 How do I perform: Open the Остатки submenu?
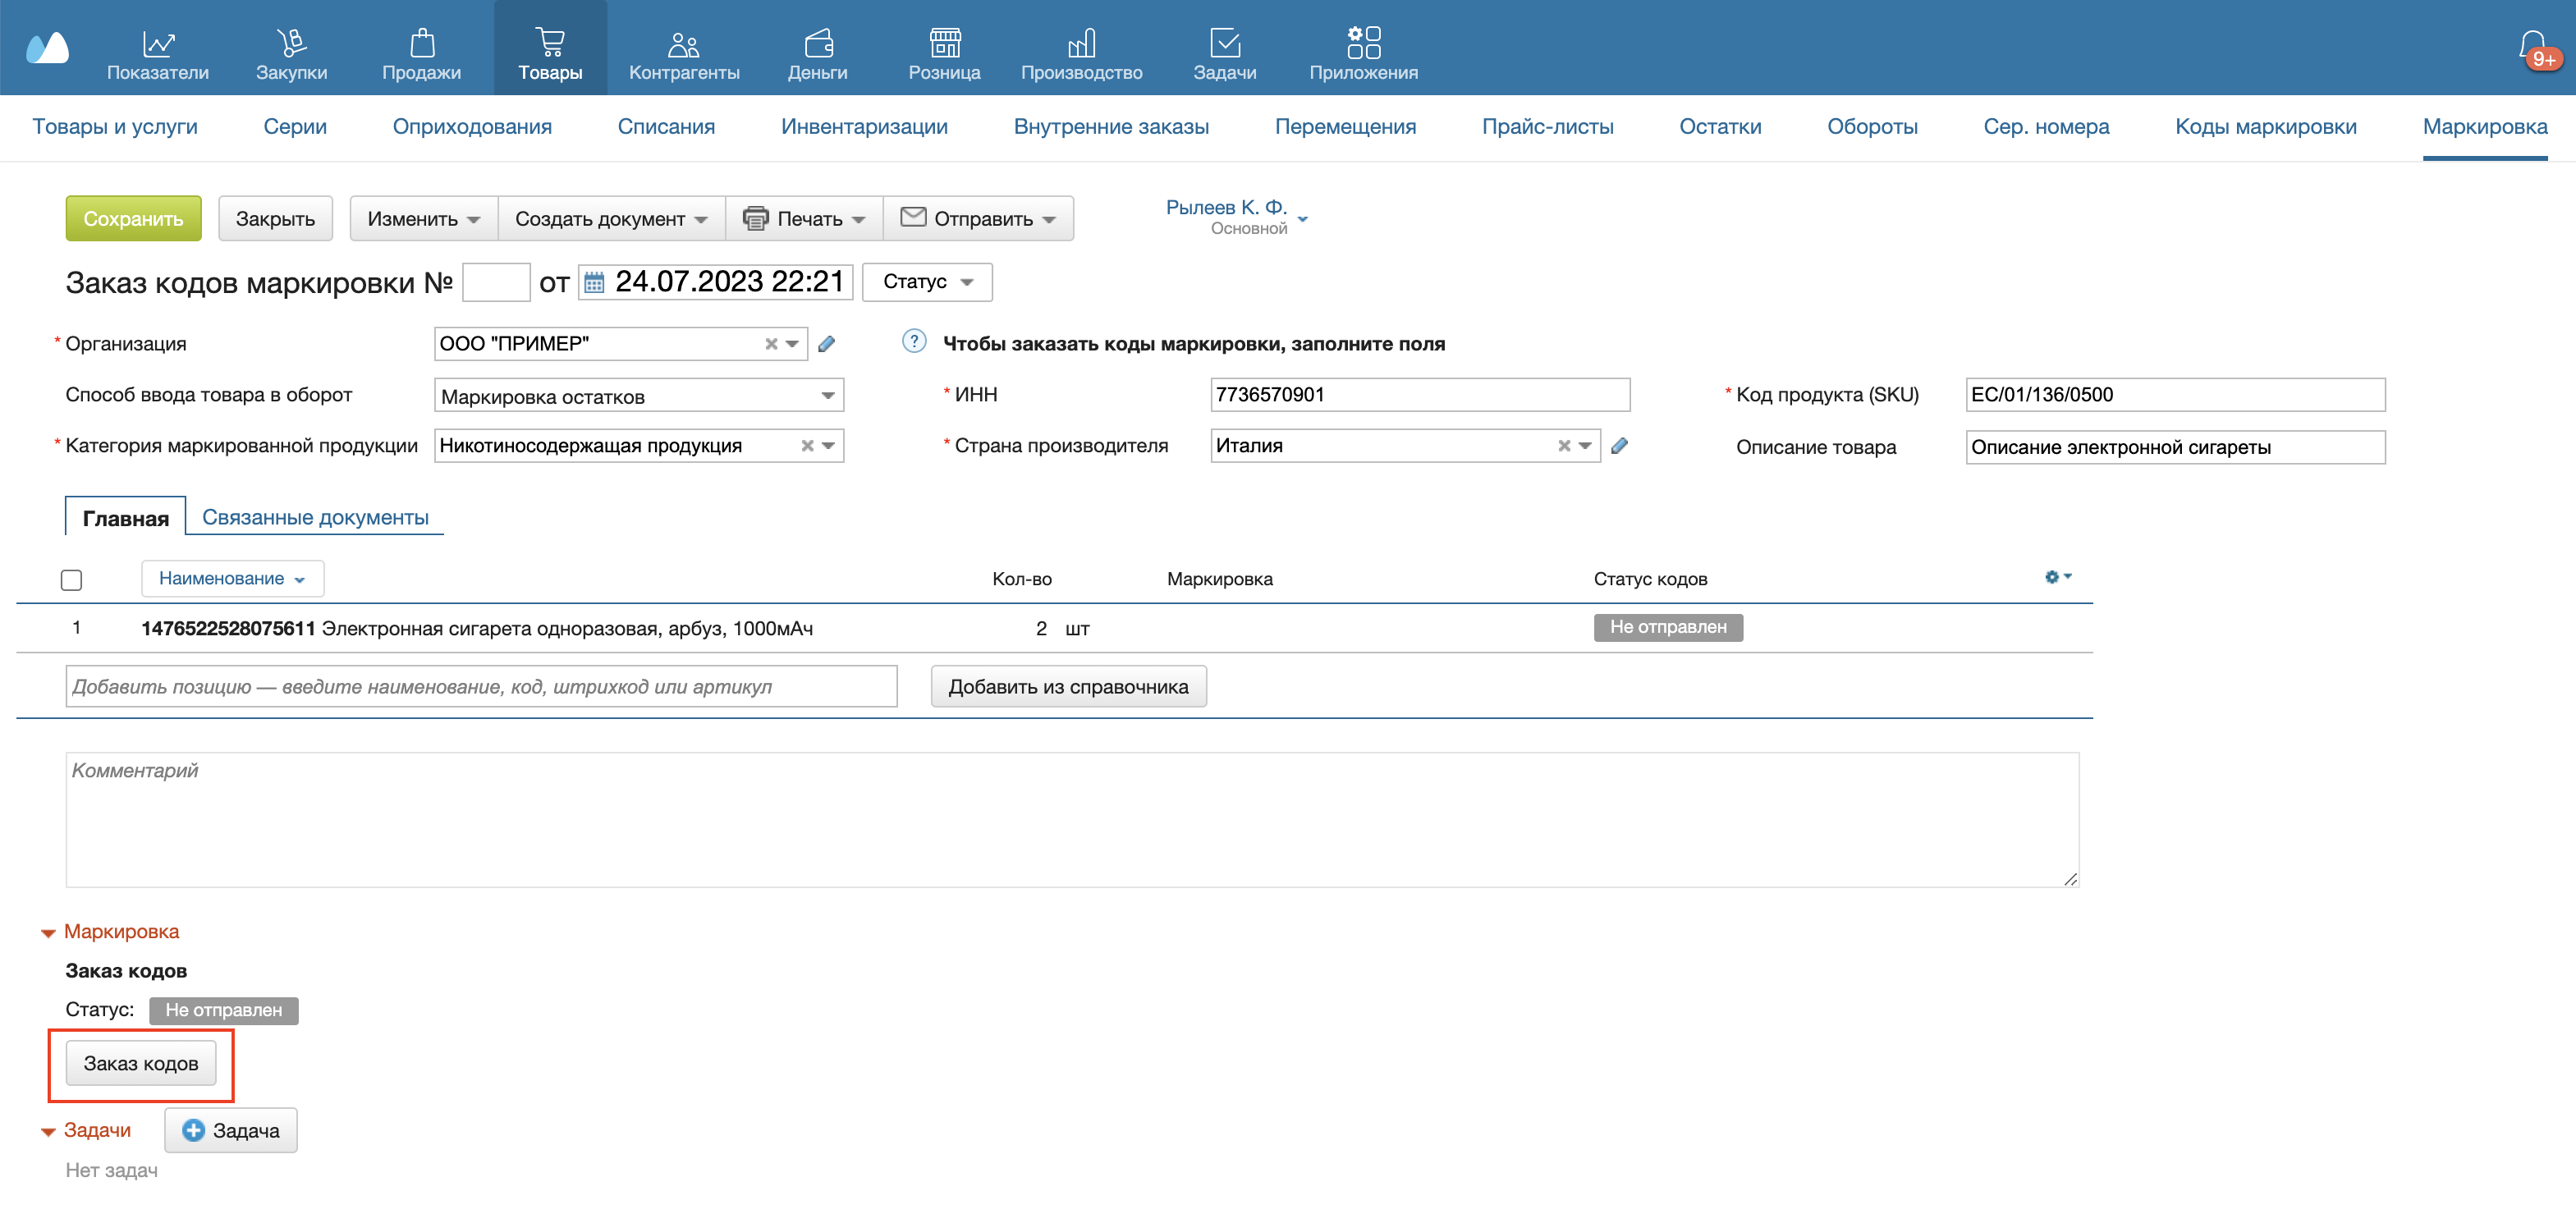pyautogui.click(x=1720, y=127)
